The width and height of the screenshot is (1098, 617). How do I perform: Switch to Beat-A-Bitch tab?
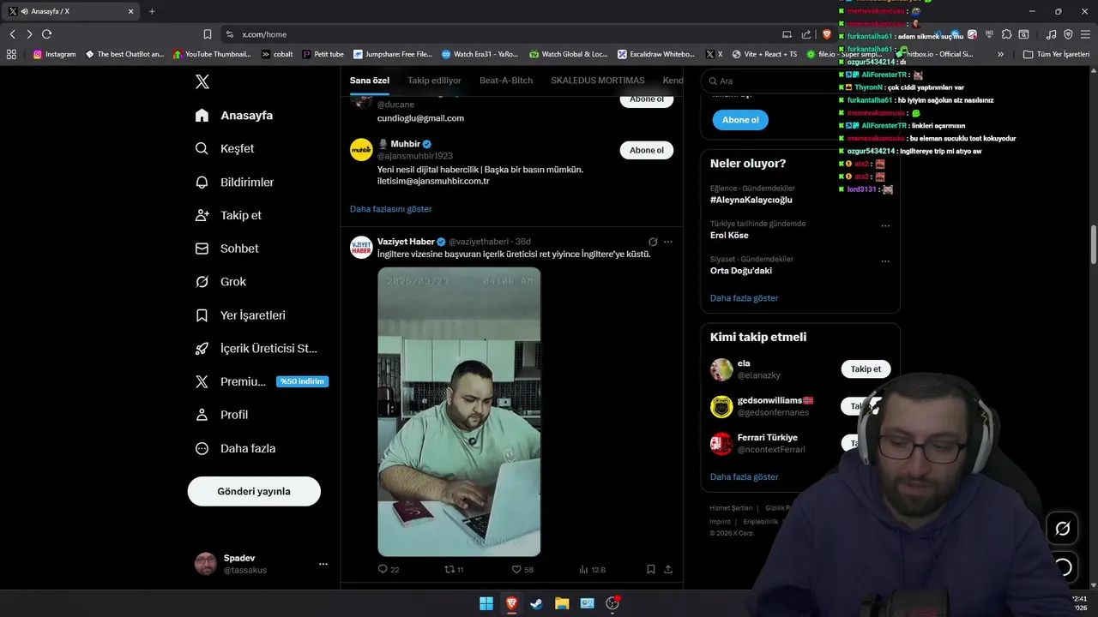506,81
